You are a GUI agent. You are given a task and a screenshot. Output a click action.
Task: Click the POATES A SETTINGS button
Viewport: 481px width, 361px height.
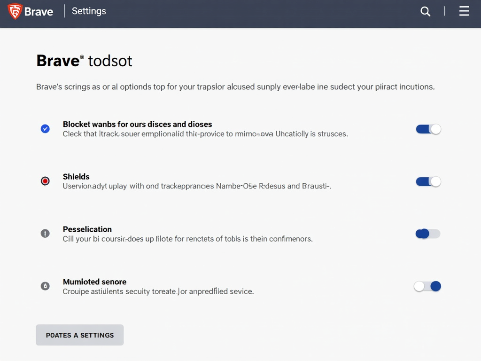pos(80,335)
